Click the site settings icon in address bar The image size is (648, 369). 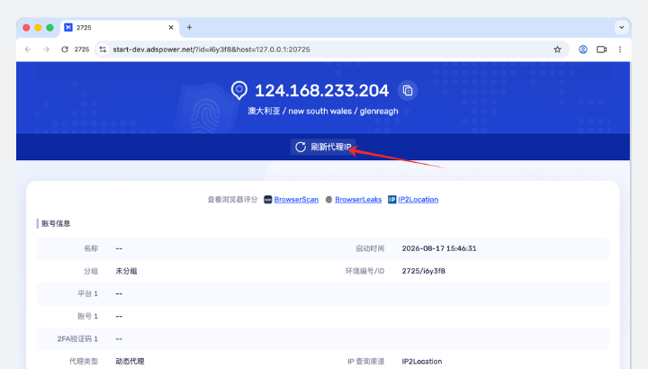[103, 49]
